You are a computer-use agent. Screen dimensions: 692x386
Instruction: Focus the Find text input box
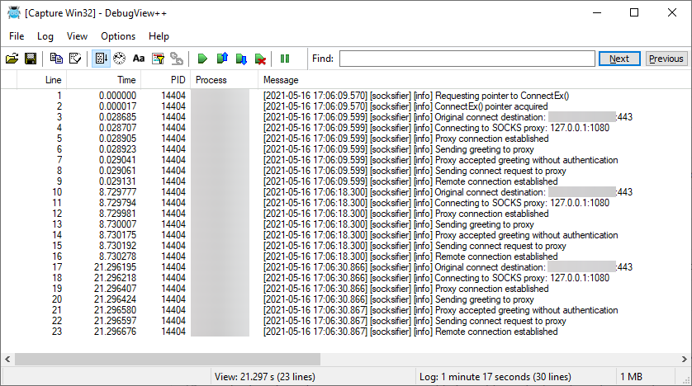(467, 59)
